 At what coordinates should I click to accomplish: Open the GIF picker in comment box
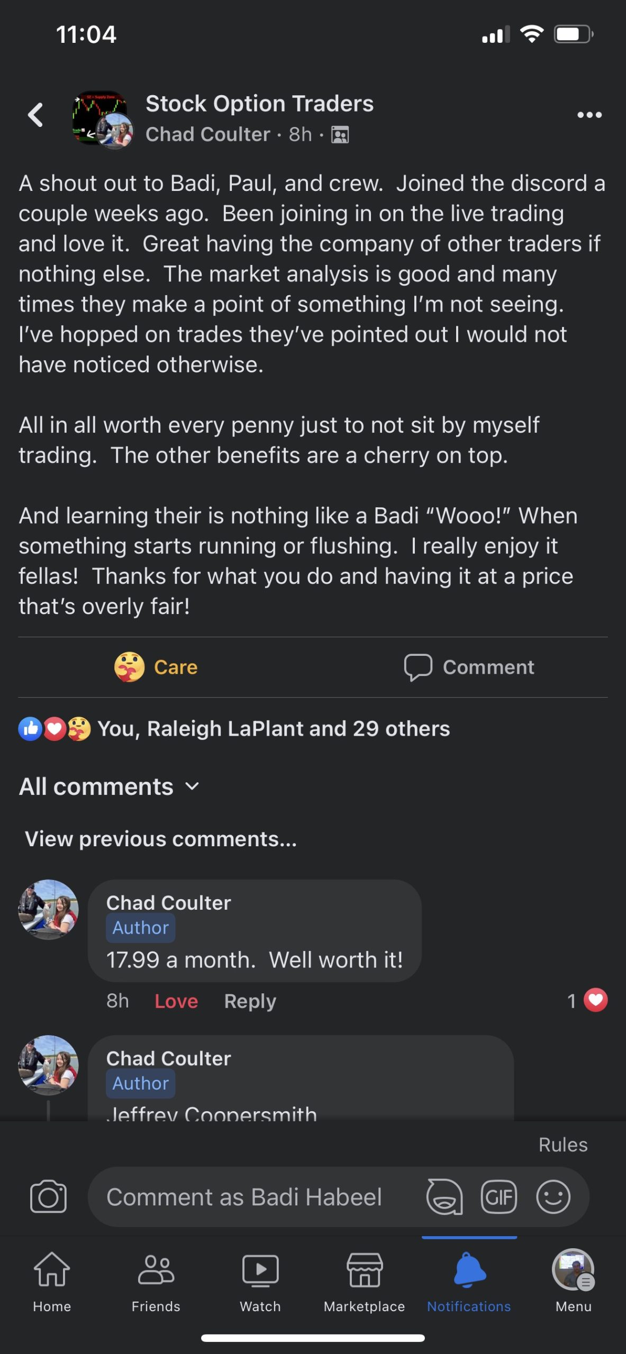(498, 1196)
